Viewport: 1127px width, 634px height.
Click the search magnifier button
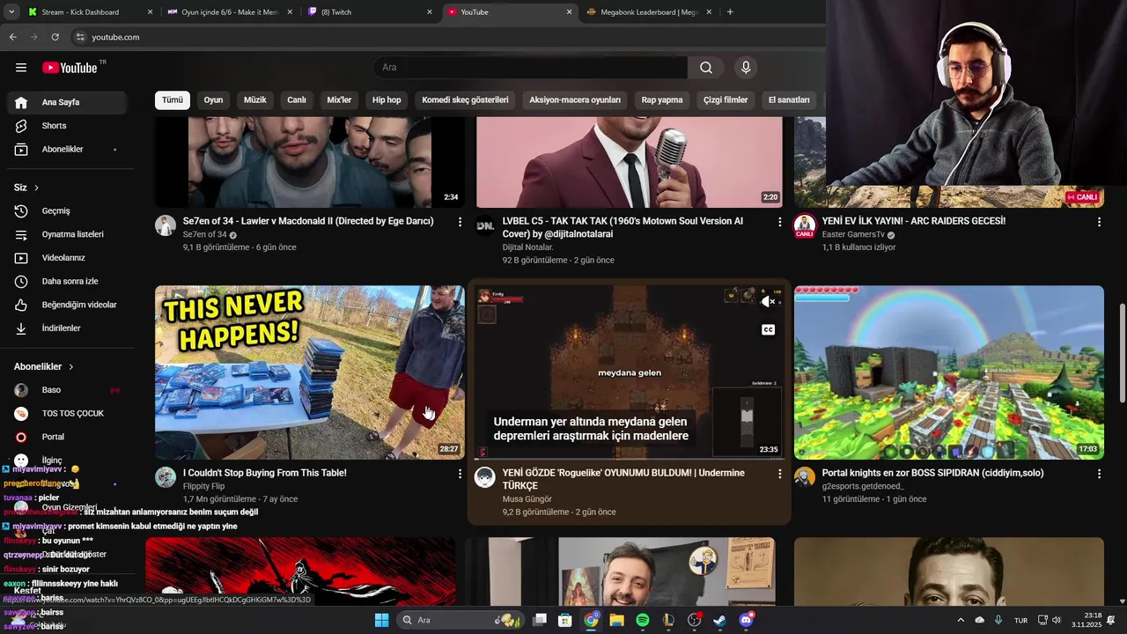(x=706, y=68)
